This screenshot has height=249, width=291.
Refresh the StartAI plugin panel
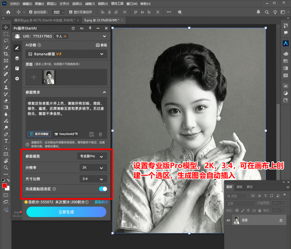pos(73,28)
